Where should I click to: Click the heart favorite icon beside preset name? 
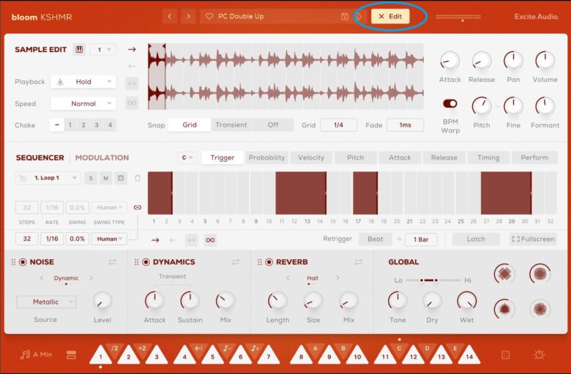tap(209, 16)
